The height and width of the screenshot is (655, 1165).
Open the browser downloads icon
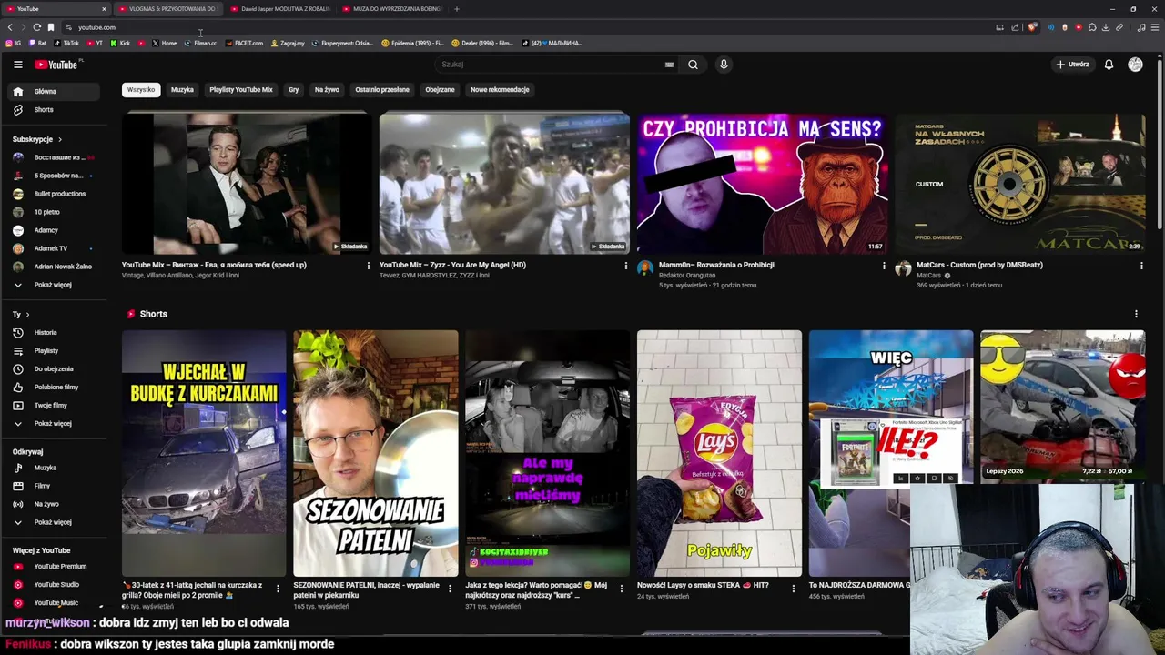pos(1106,27)
